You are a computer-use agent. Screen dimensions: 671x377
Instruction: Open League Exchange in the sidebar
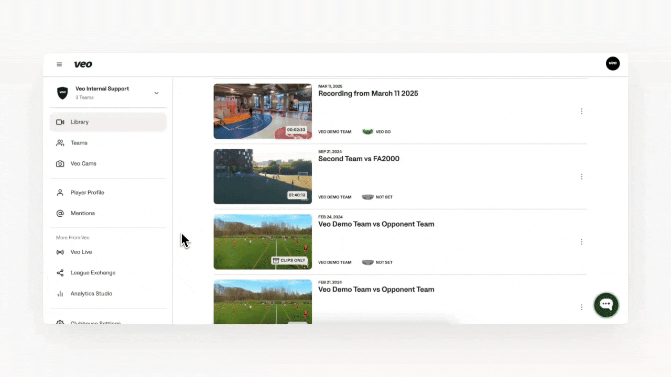coord(108,273)
